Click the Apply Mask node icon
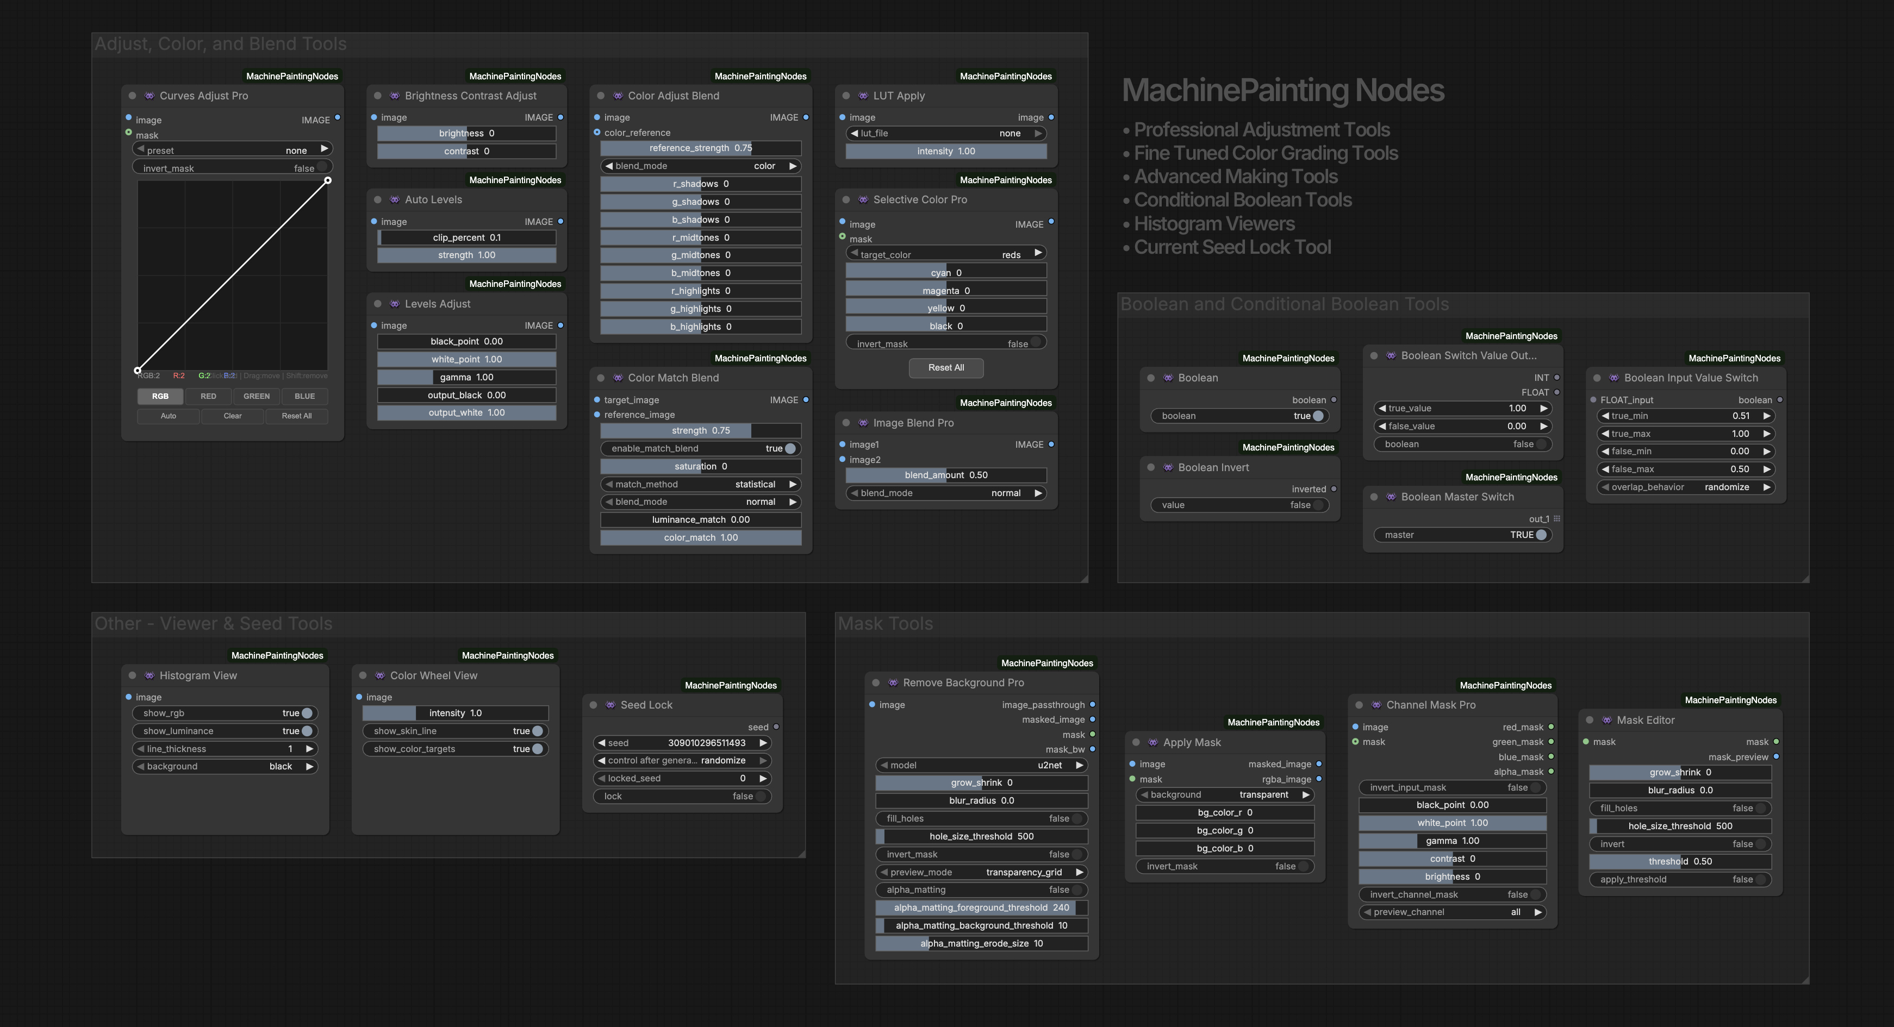This screenshot has height=1027, width=1894. [1153, 742]
